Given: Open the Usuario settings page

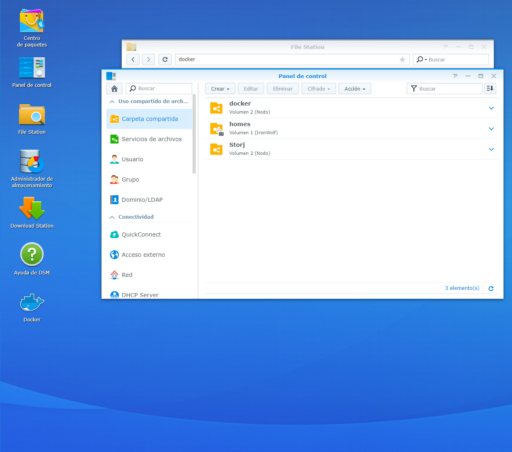Looking at the screenshot, I should point(149,159).
